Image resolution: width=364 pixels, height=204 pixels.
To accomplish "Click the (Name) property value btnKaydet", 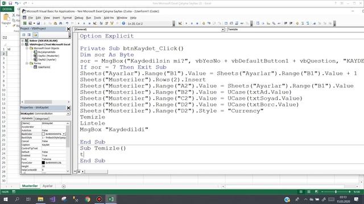I will coord(47,124).
